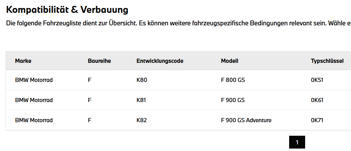Select the Entwicklungscode column header
This screenshot has width=351, height=151.
click(x=160, y=61)
